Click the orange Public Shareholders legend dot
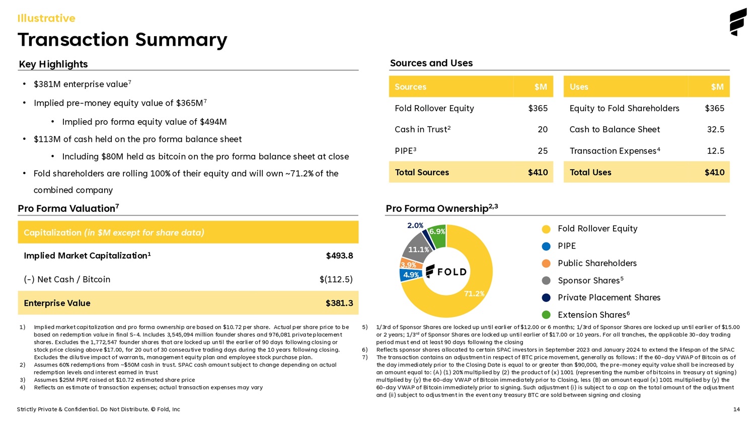Image resolution: width=755 pixels, height=424 pixels. coord(546,264)
